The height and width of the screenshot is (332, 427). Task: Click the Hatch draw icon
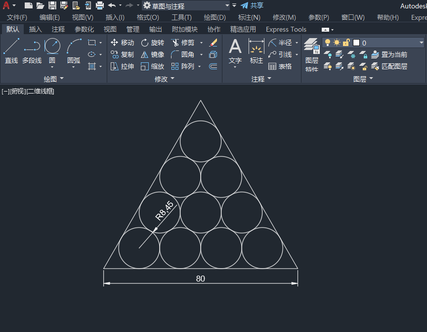(92, 66)
